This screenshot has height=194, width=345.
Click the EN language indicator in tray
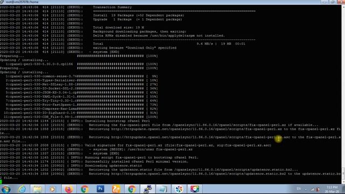tap(299, 189)
